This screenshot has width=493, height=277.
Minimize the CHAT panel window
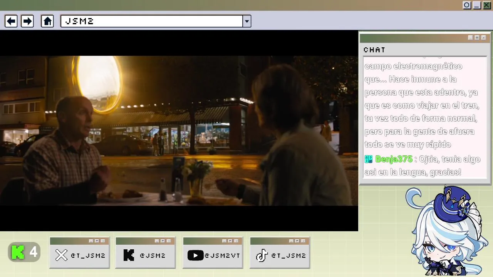(x=470, y=38)
